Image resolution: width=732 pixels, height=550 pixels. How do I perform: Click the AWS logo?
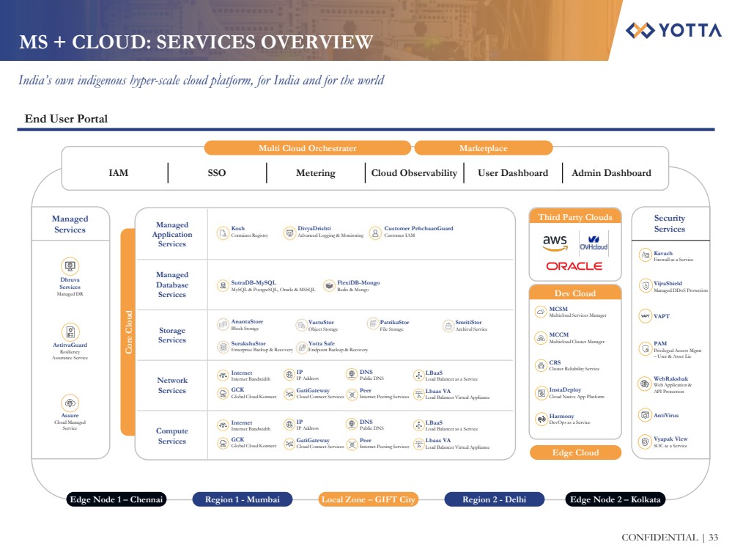555,243
